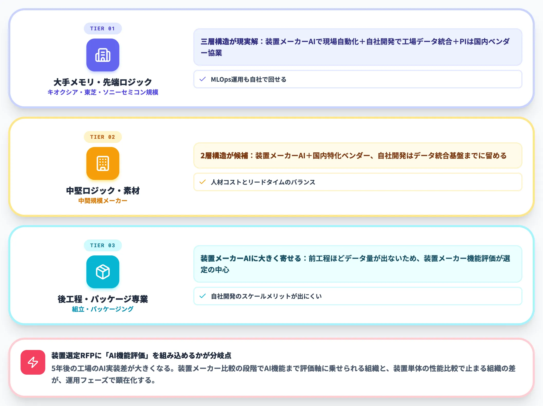
Task: Click the subtitle 組立・パッケージング
Action: (x=103, y=309)
